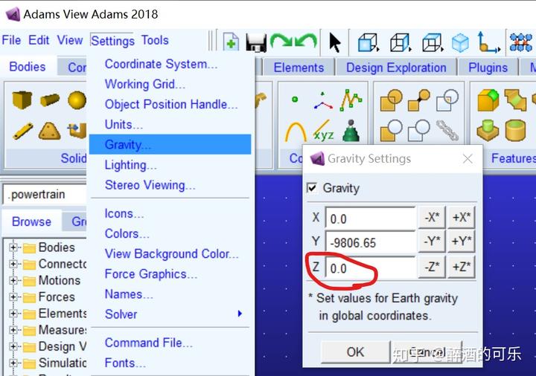536x376 pixels.
Task: Click the +Z* gravity button
Action: (461, 267)
